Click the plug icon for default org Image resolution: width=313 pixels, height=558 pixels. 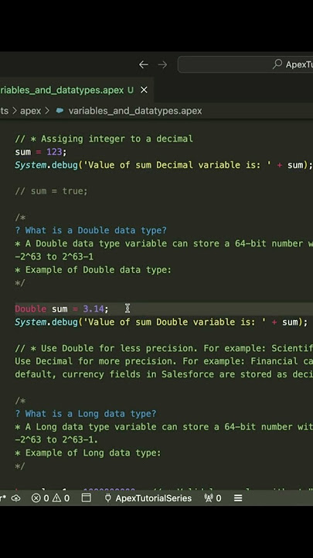pos(108,498)
